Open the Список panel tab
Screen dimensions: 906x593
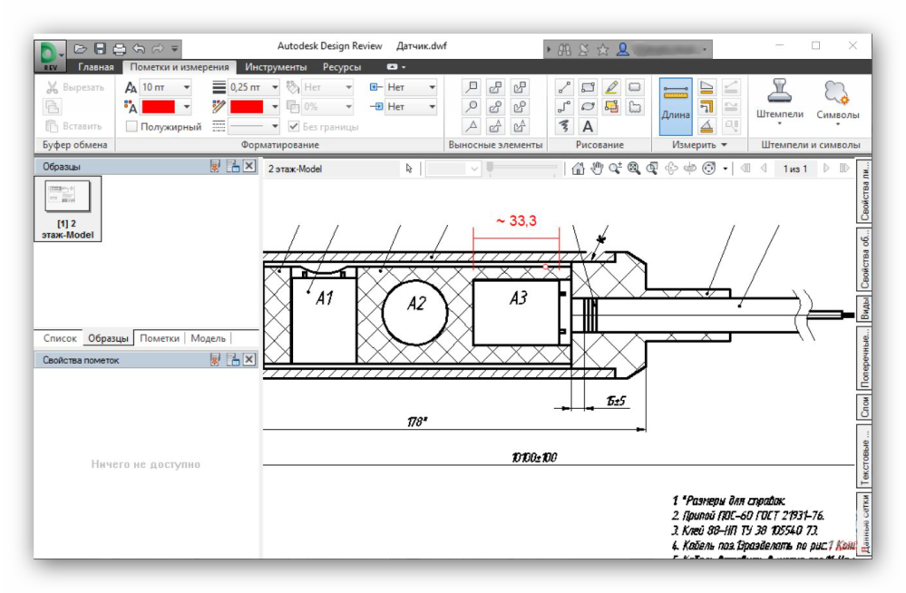tap(61, 338)
